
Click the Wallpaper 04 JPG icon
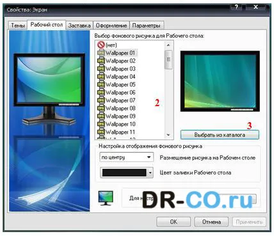[101, 77]
